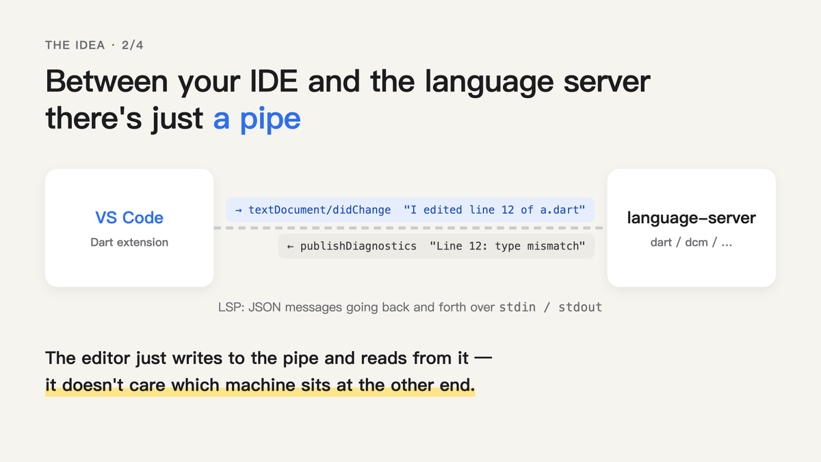Click the "publishDiagnostics" method name
This screenshot has height=462, width=821.
pyautogui.click(x=358, y=246)
